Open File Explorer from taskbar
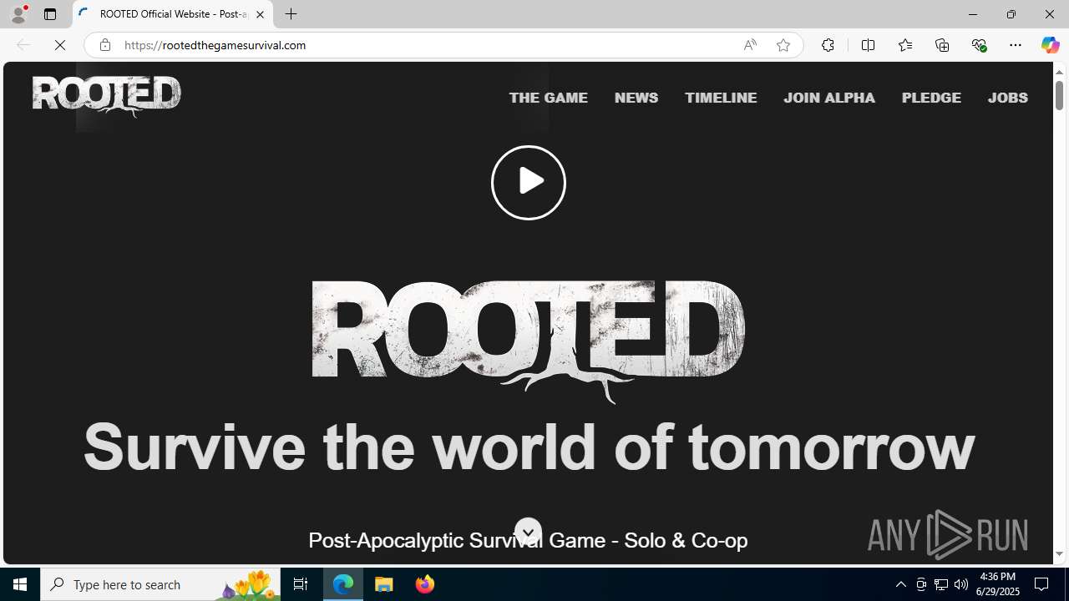This screenshot has height=601, width=1069. (x=384, y=584)
